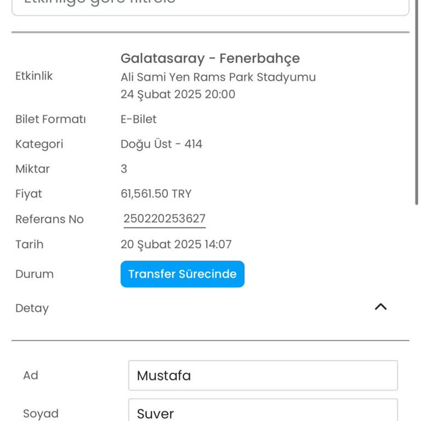
Task: Focus the Soyad field containing Suver
Action: 263,410
